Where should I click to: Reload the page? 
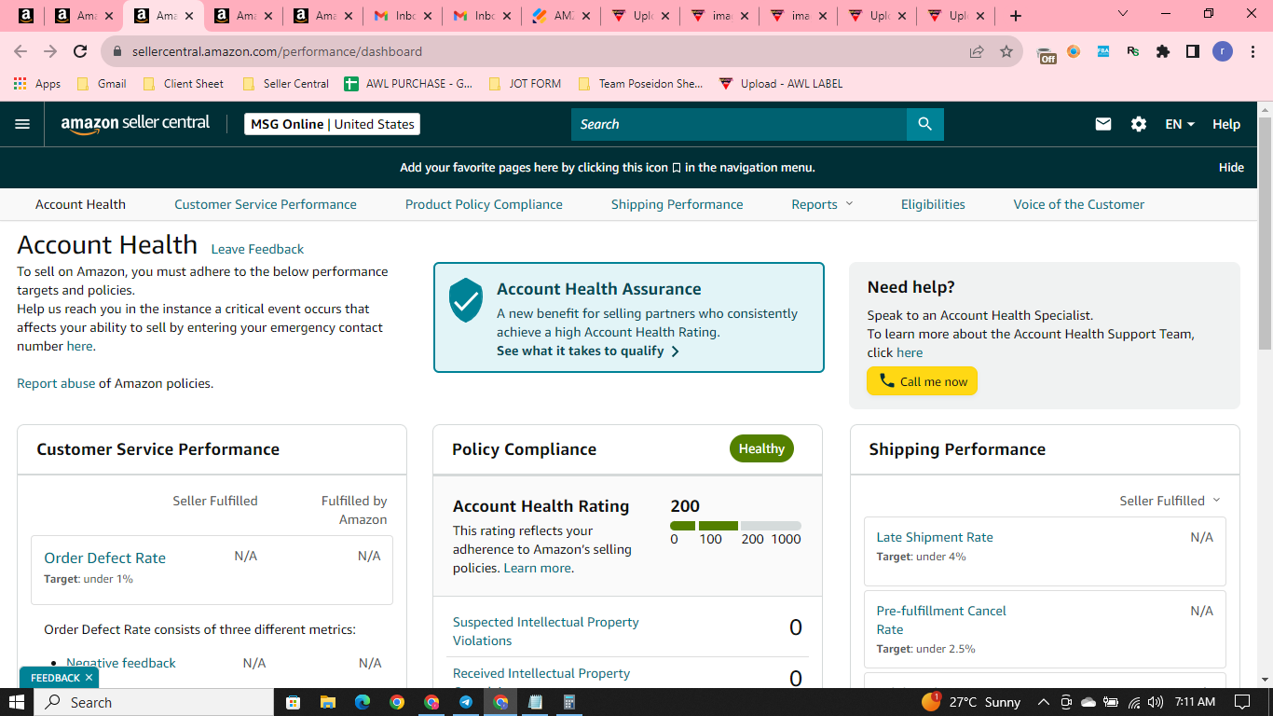(80, 51)
